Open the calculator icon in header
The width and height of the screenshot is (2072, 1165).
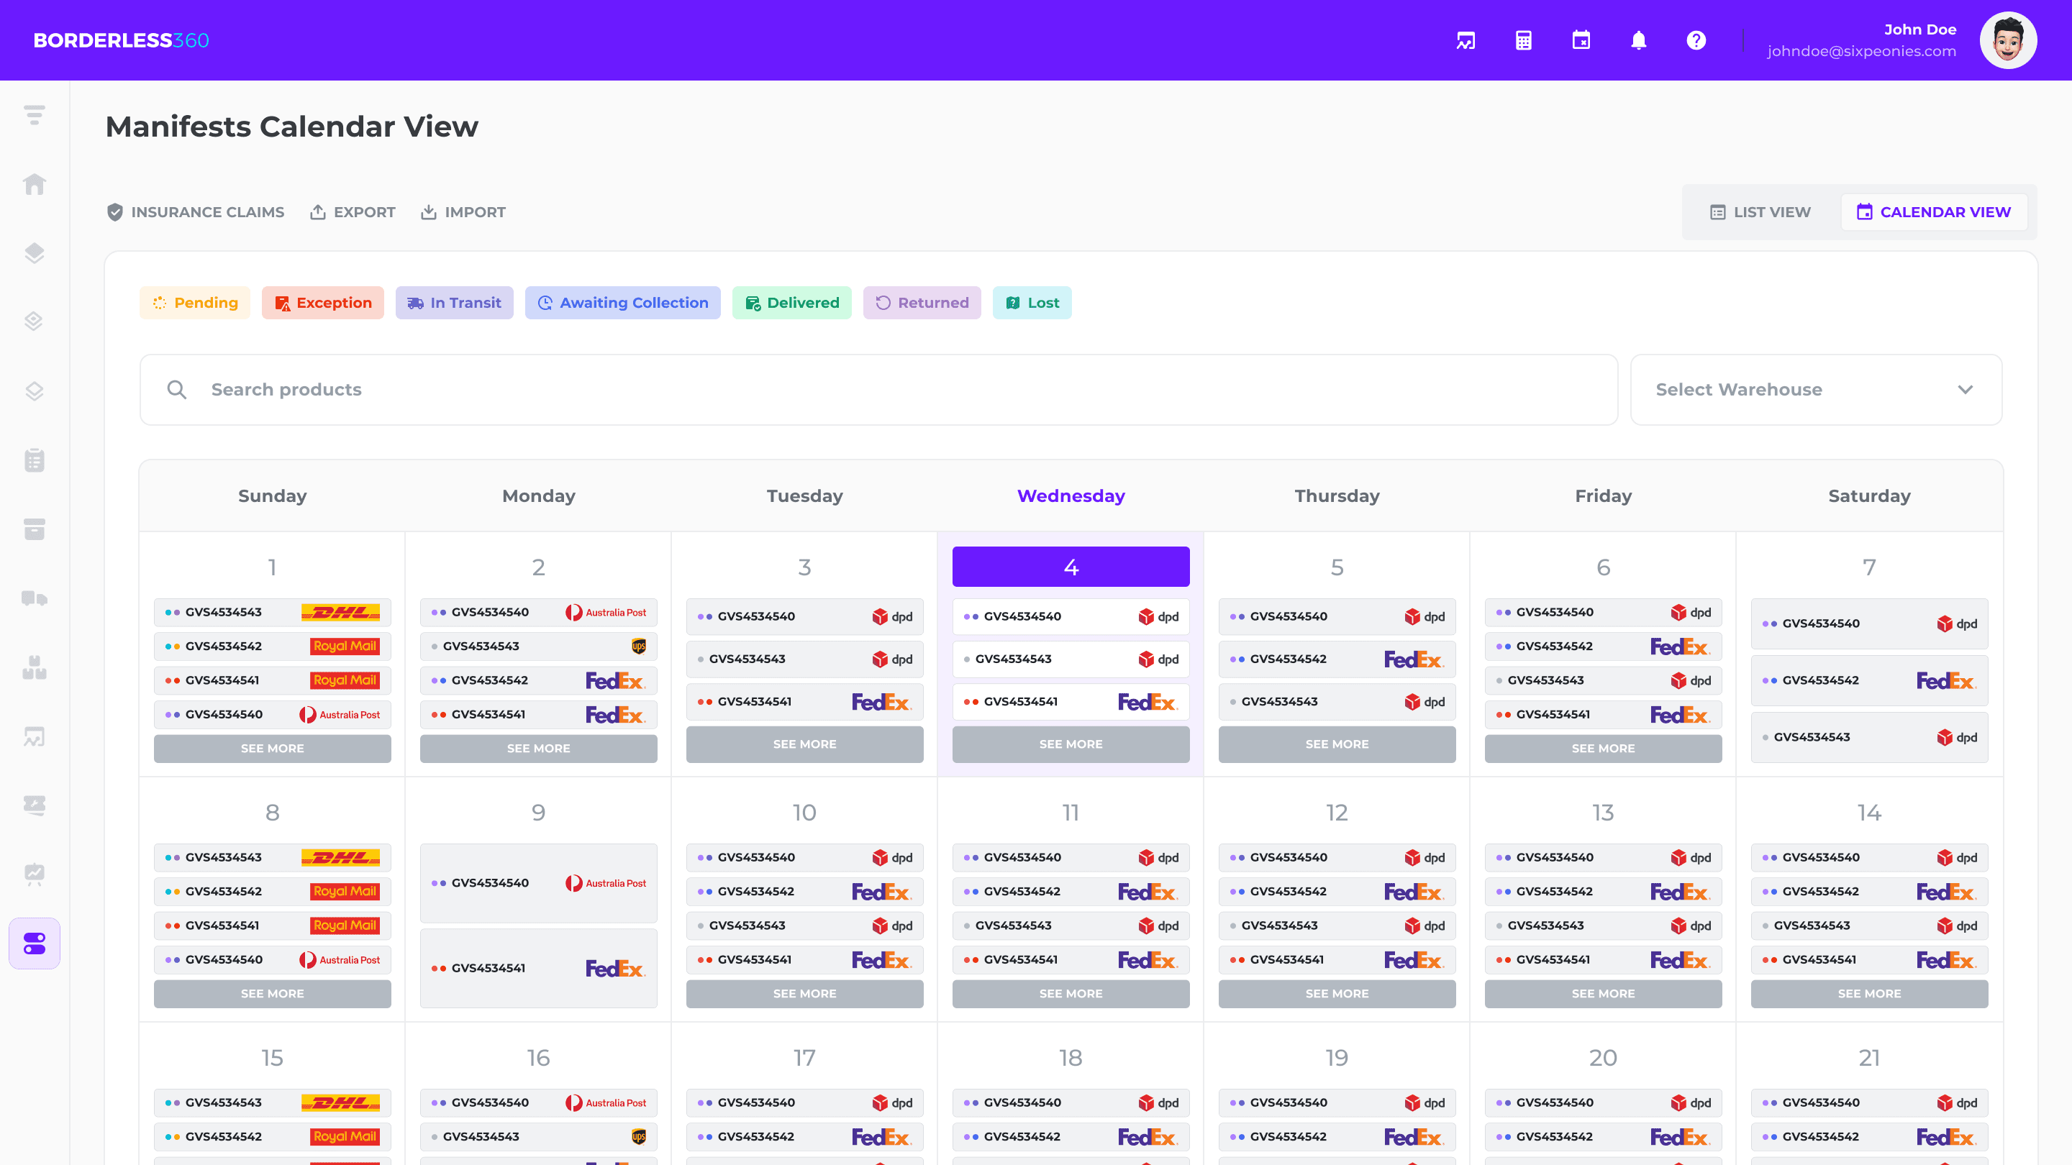1524,40
